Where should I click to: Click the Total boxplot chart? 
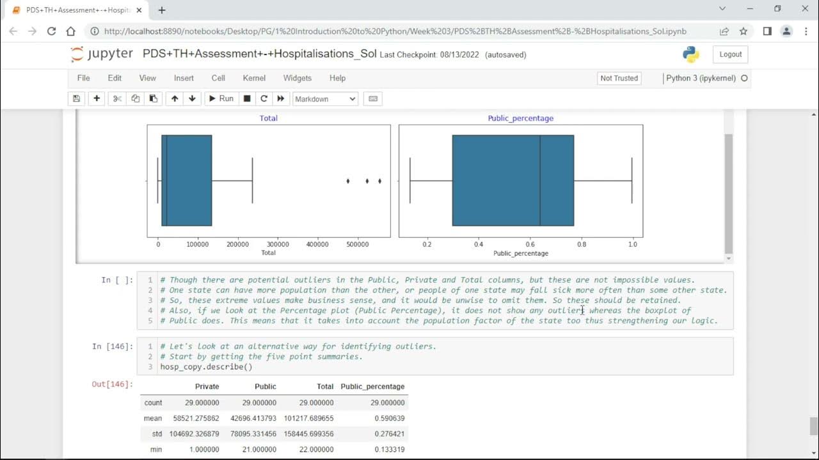[269, 181]
